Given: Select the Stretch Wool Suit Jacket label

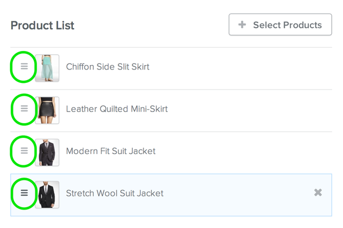Looking at the screenshot, I should [x=115, y=193].
